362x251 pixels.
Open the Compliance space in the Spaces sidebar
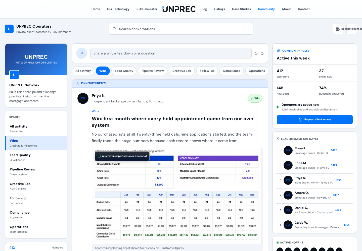36,215
